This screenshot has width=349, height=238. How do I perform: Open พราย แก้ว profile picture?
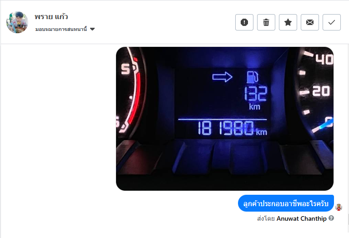tap(17, 22)
